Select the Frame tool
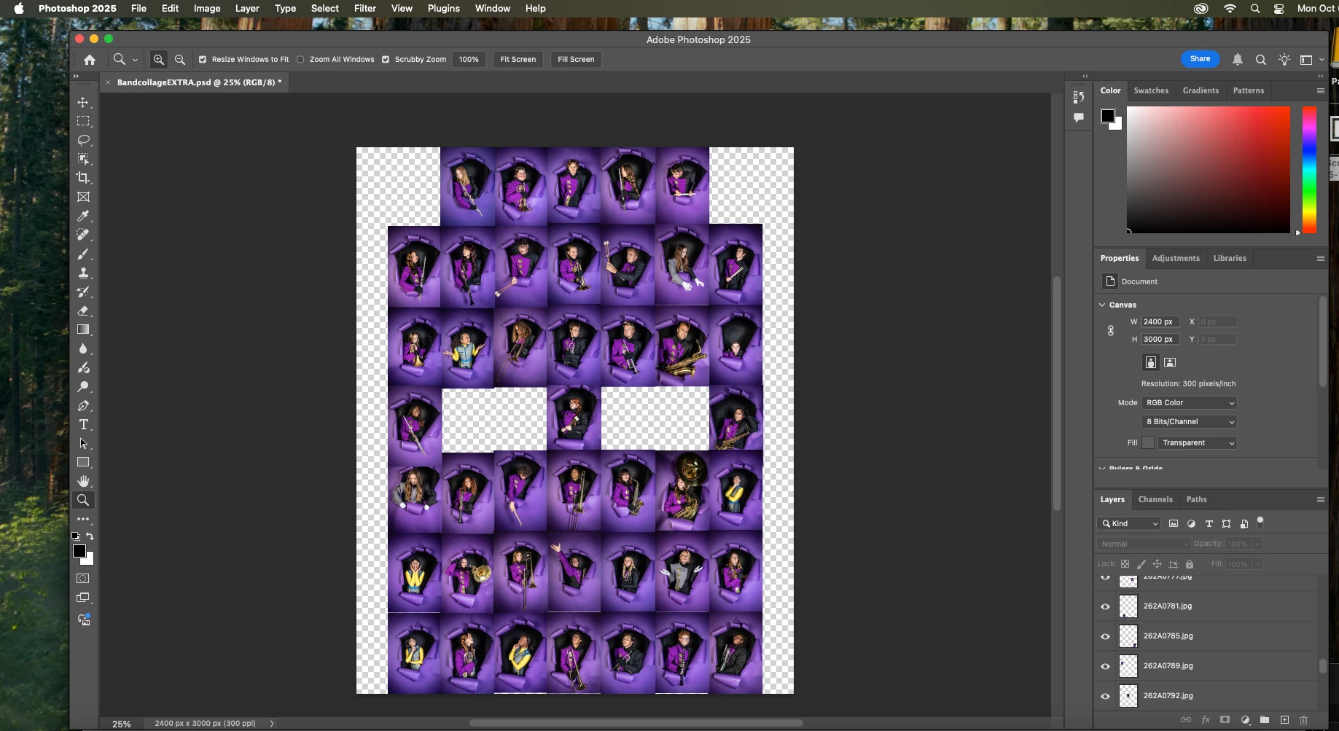 point(83,197)
